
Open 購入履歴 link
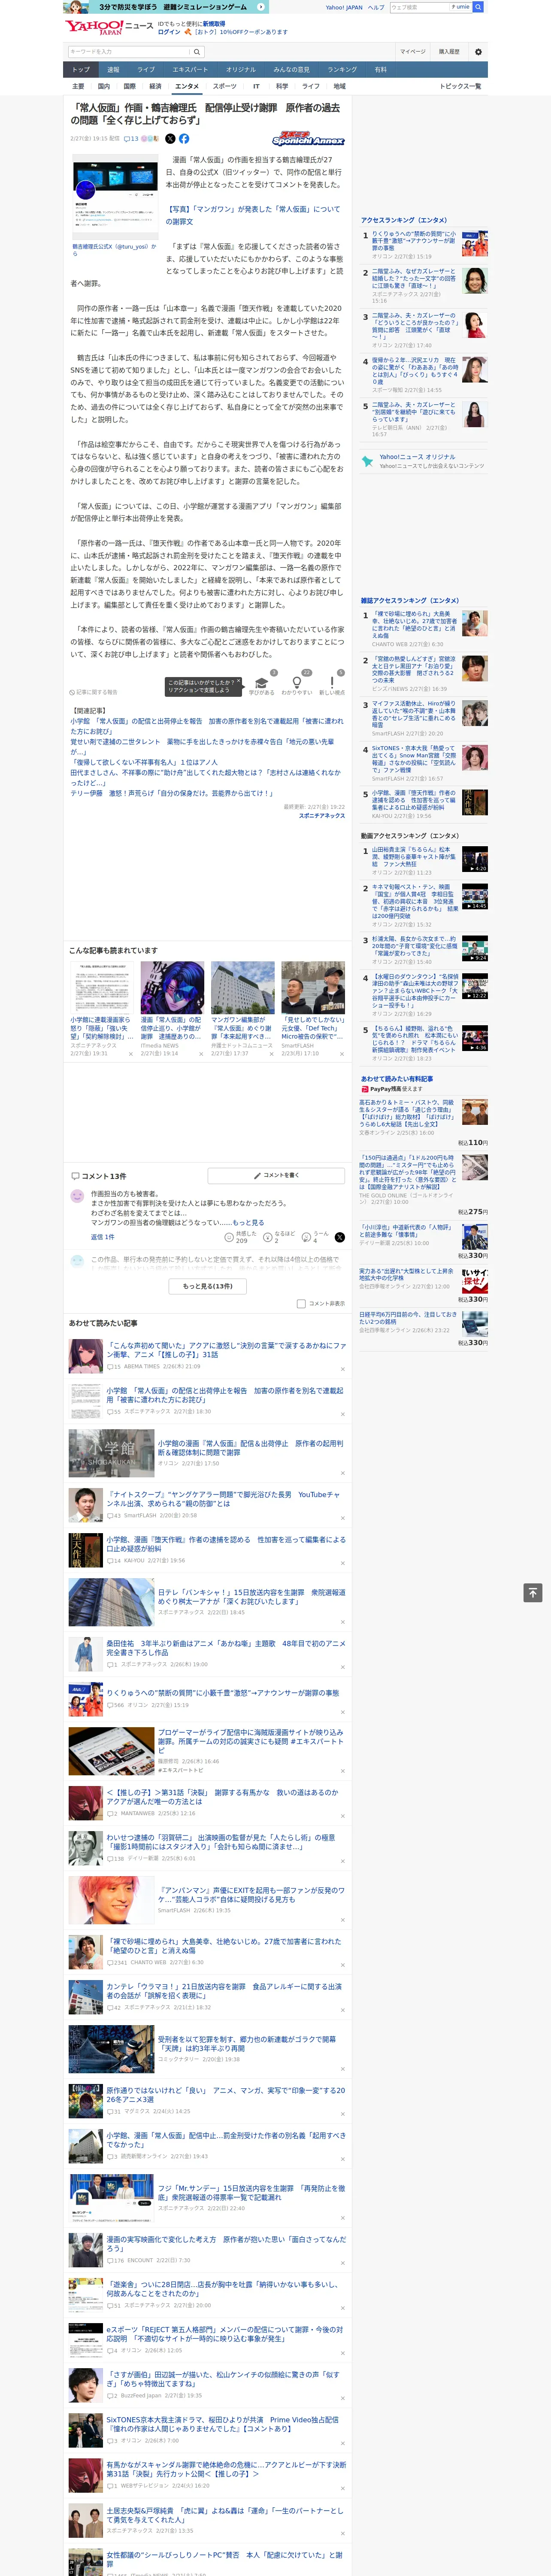449,52
